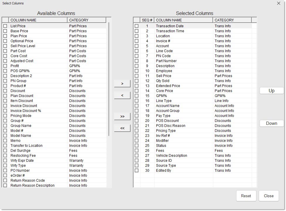
Task: Select the Vehicle Description row
Action: point(171,156)
